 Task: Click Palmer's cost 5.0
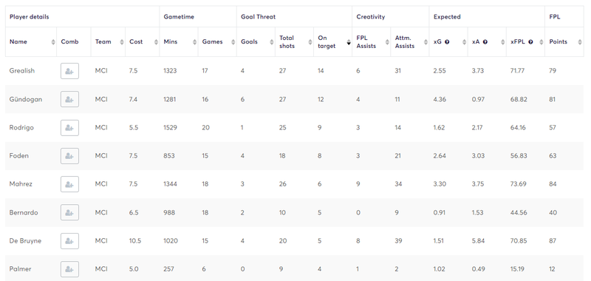134,269
